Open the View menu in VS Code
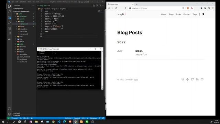The image size is (220, 124). click(x=29, y=2)
